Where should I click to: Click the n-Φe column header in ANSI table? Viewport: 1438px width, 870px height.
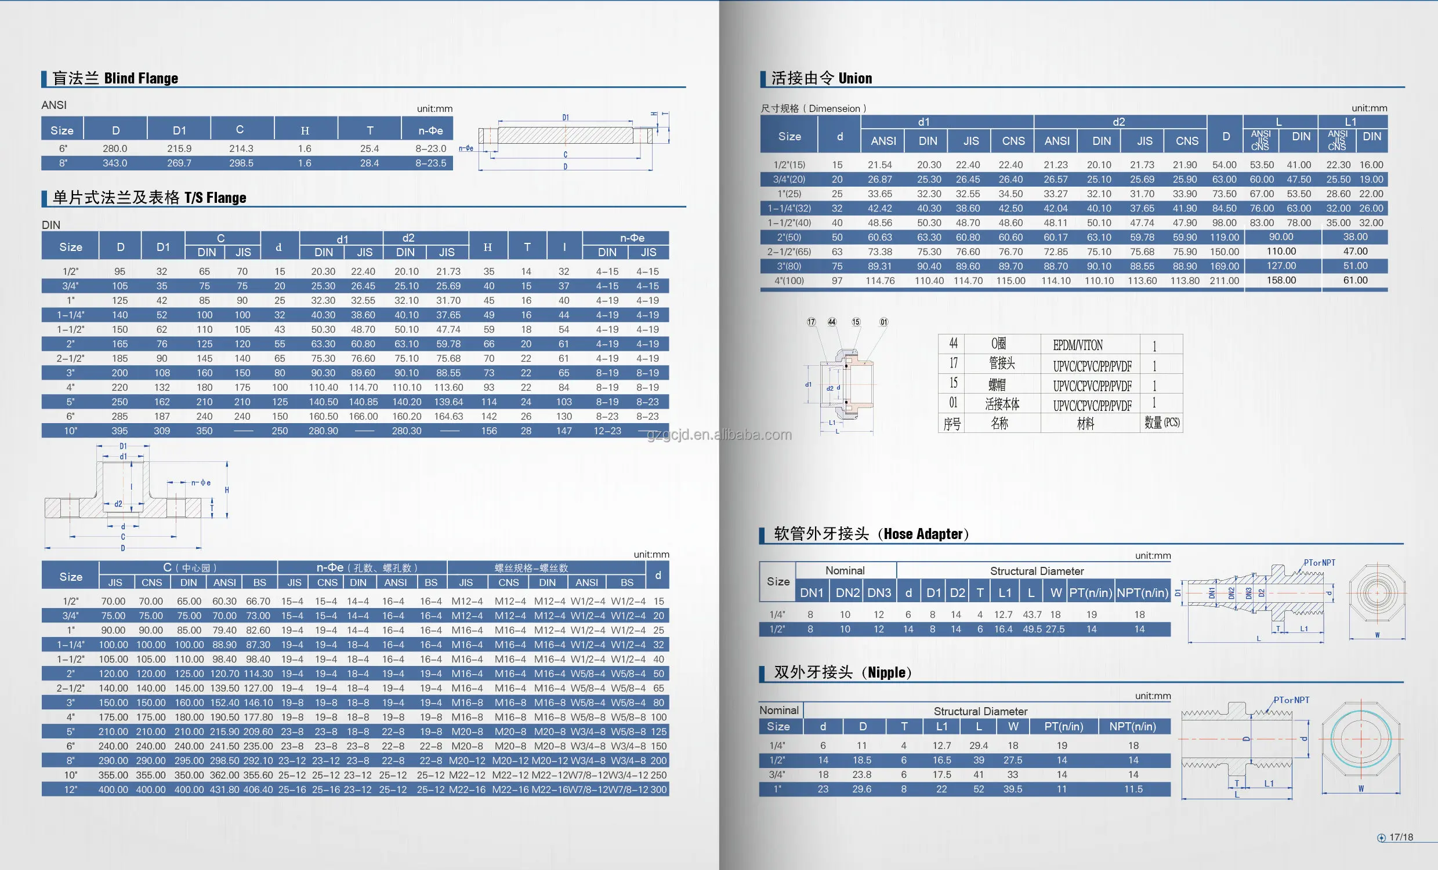[430, 130]
